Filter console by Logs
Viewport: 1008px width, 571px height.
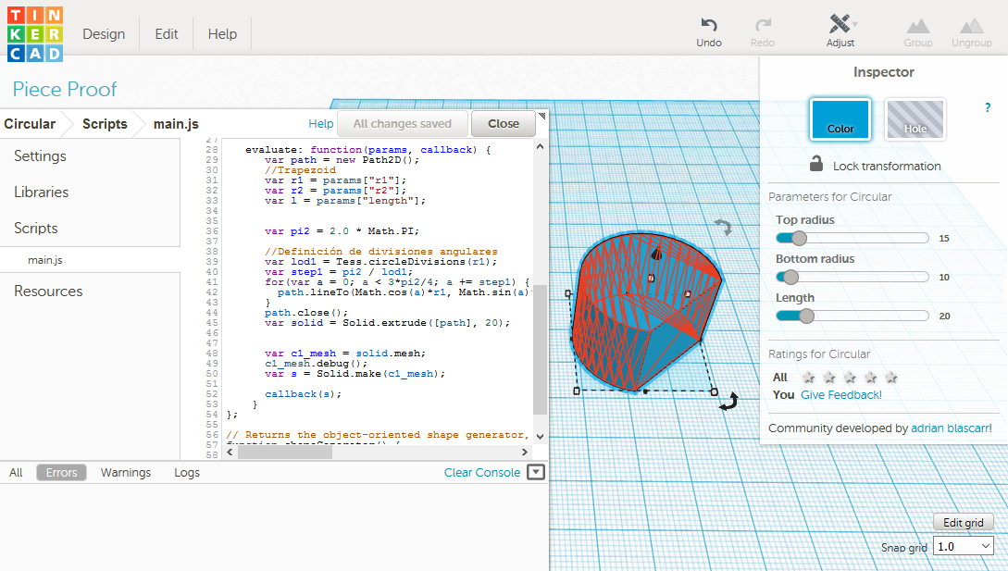coord(187,473)
